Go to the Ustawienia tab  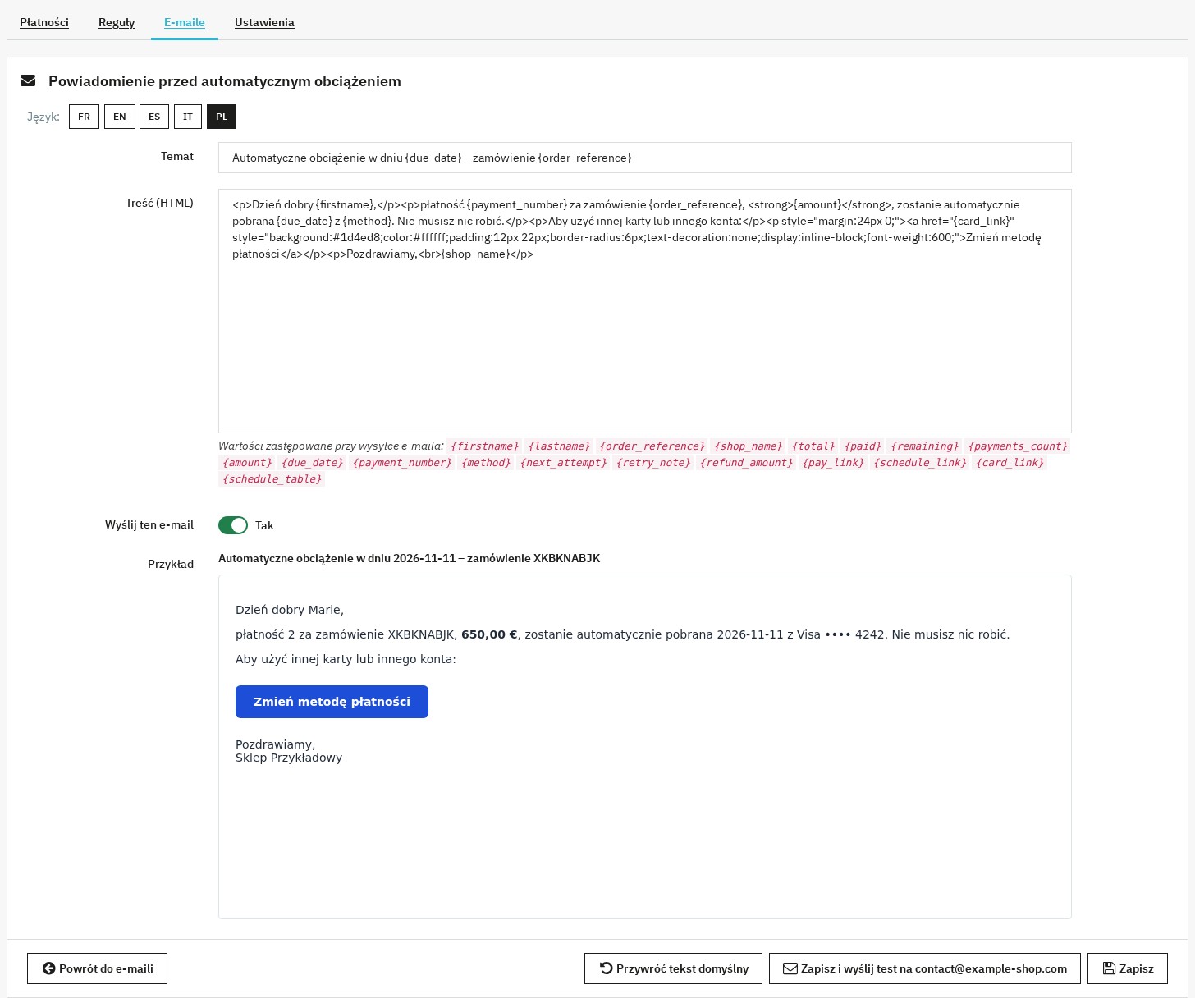point(264,22)
